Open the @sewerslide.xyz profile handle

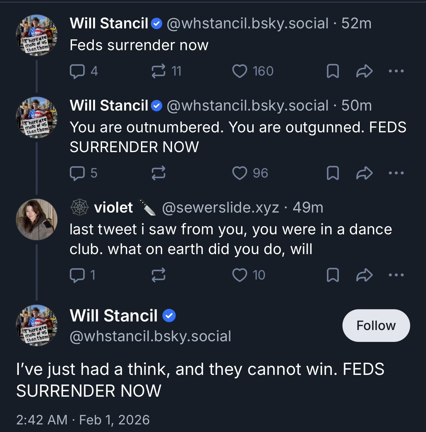tap(221, 208)
